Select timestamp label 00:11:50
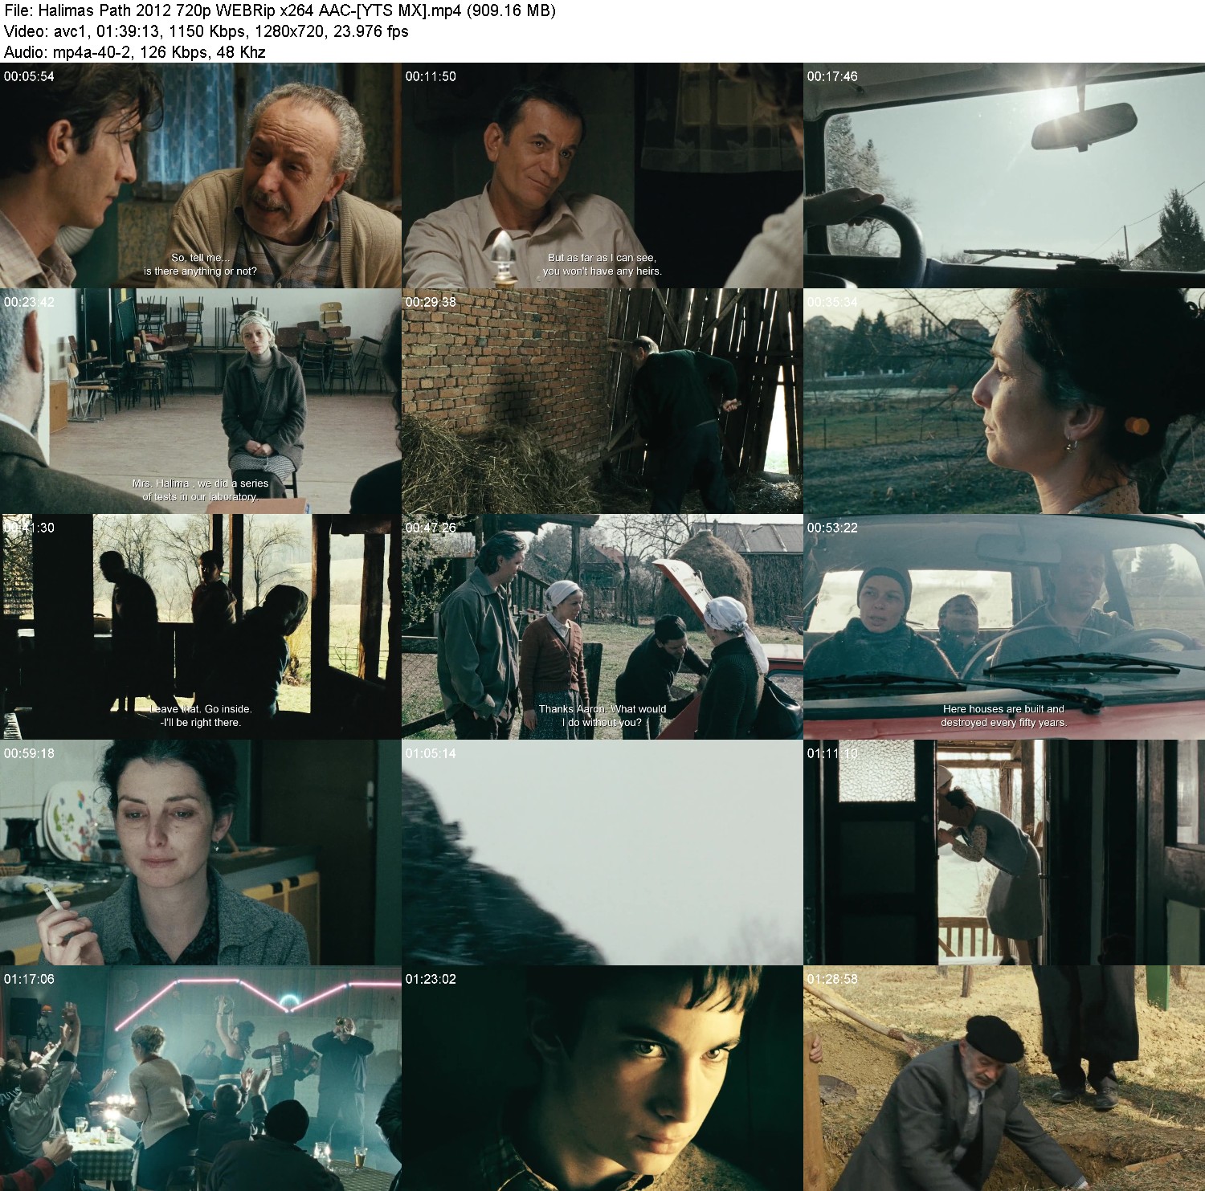Screen dimensions: 1205x1191 431,76
